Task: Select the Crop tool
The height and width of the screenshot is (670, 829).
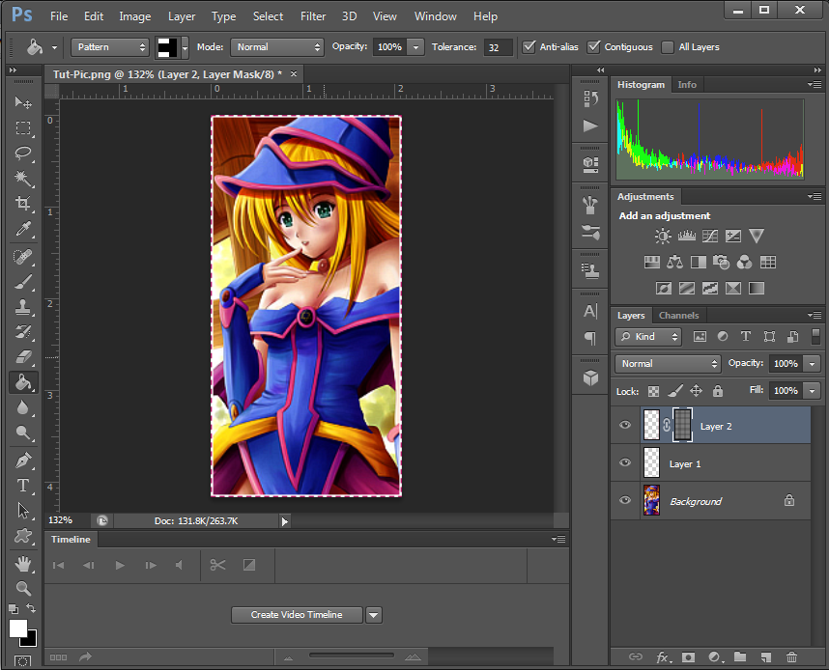Action: [x=23, y=204]
